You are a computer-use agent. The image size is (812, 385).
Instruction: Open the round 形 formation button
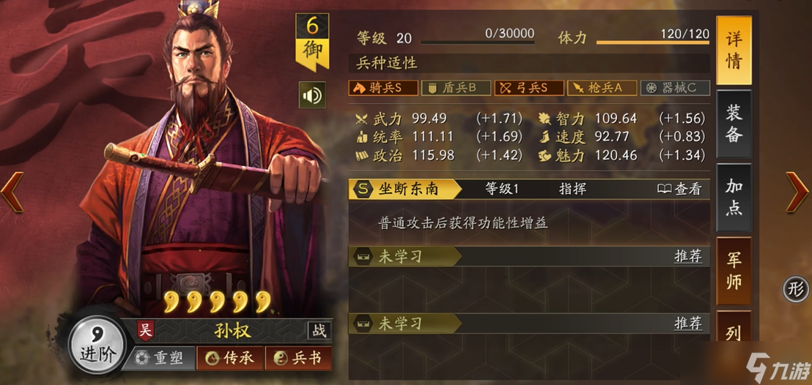tap(796, 290)
